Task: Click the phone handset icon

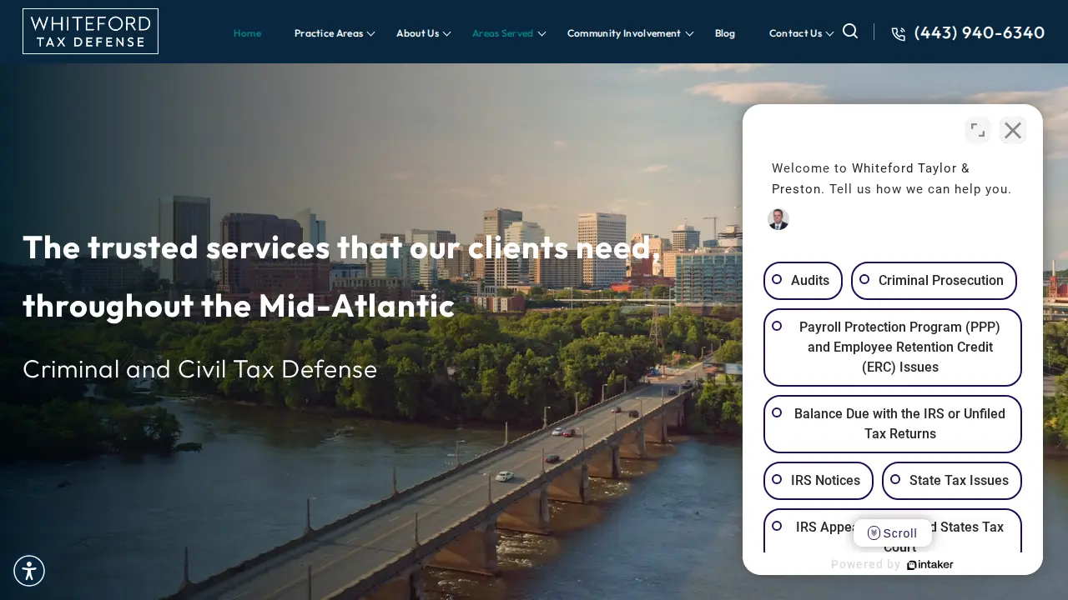Action: [898, 34]
